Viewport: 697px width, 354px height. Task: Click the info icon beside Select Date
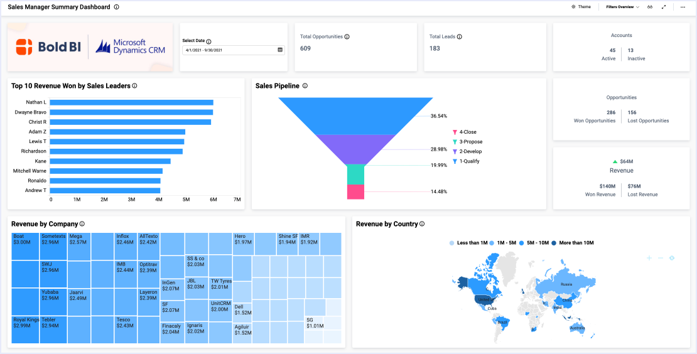point(209,41)
